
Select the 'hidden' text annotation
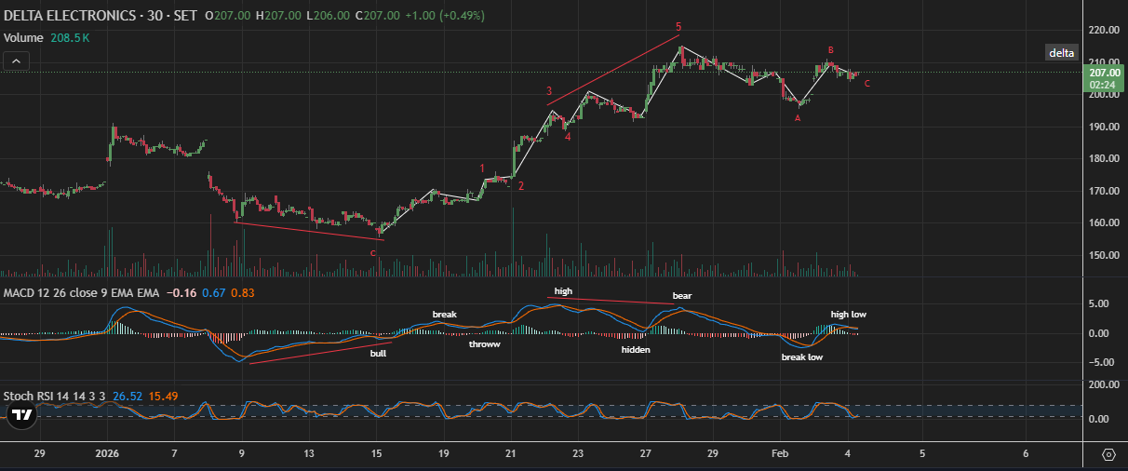point(636,350)
